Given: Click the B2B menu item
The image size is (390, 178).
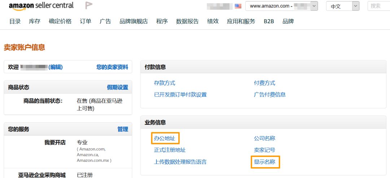Looking at the screenshot, I should click(269, 21).
